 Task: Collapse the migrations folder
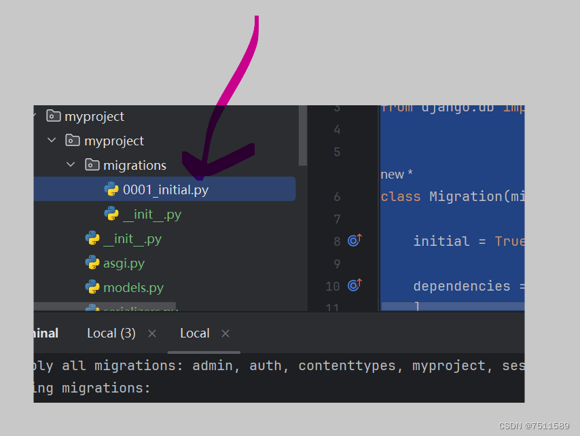pos(71,165)
